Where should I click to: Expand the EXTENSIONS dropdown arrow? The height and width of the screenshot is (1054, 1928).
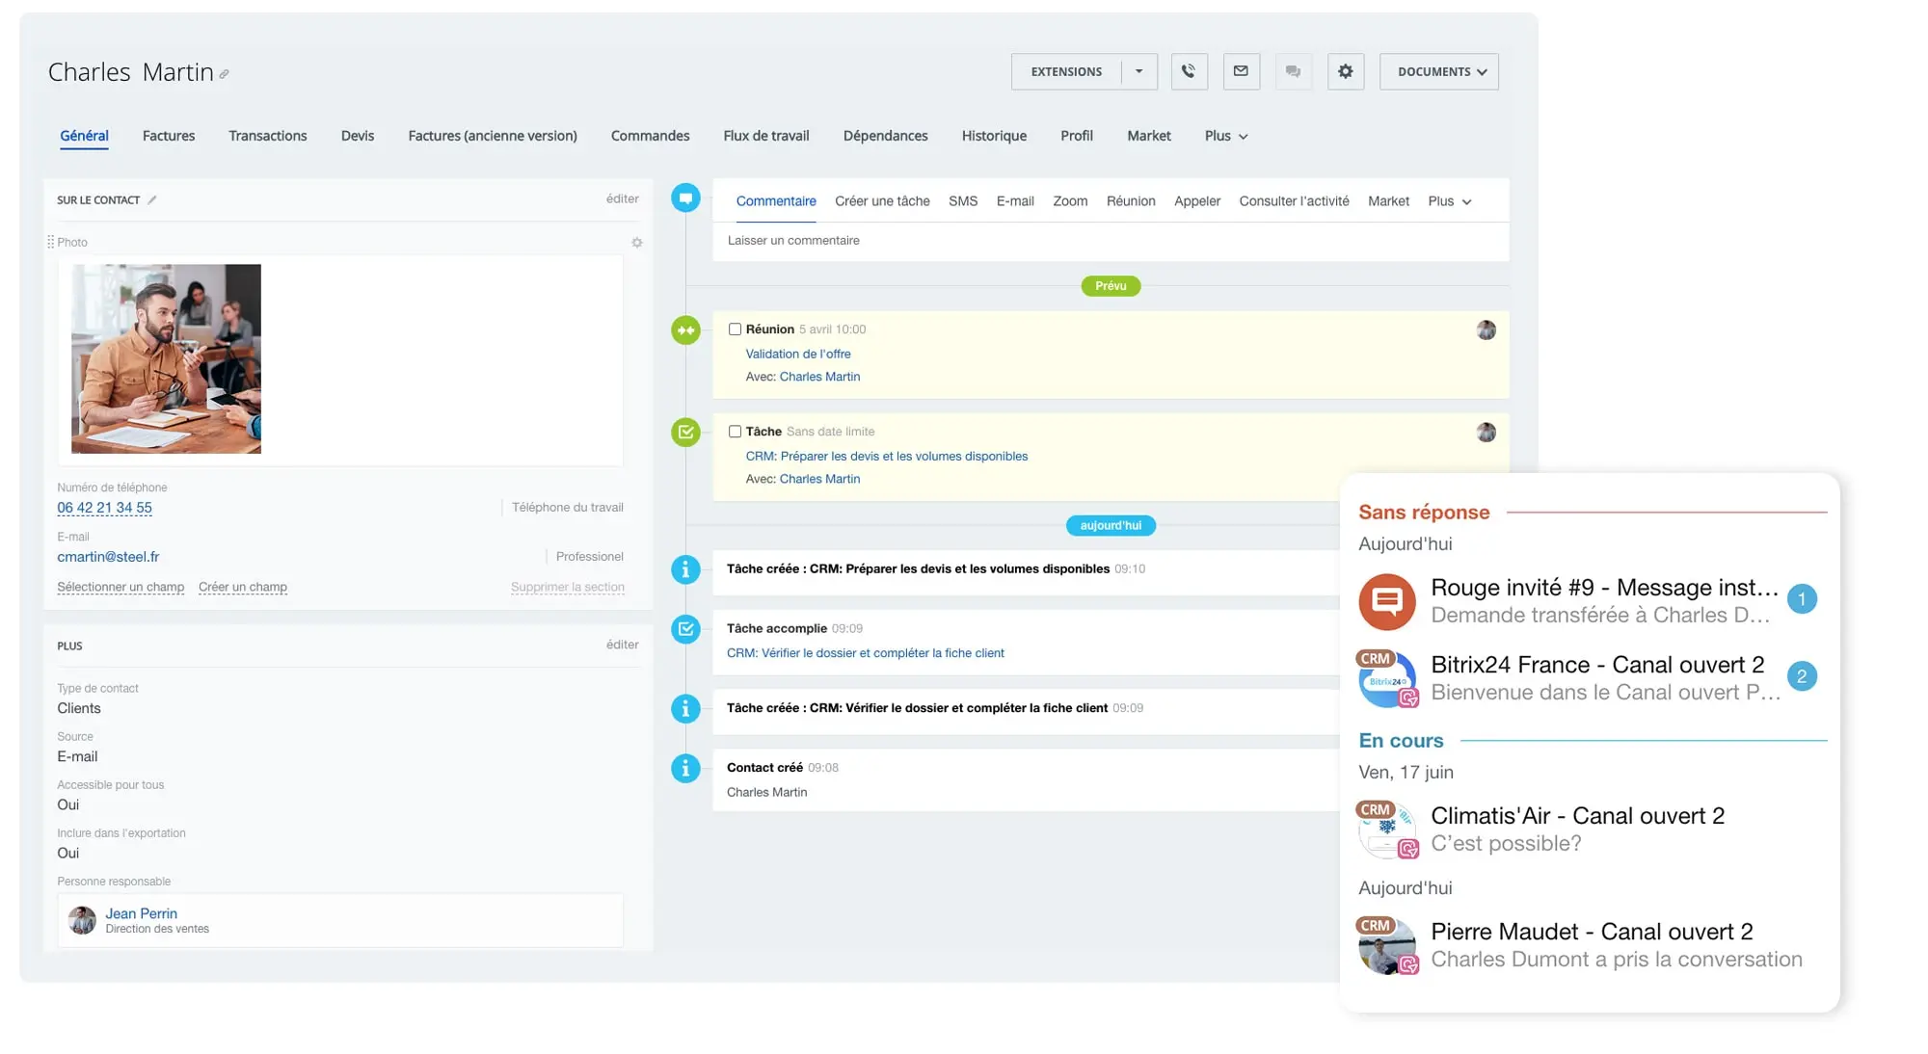coord(1138,71)
